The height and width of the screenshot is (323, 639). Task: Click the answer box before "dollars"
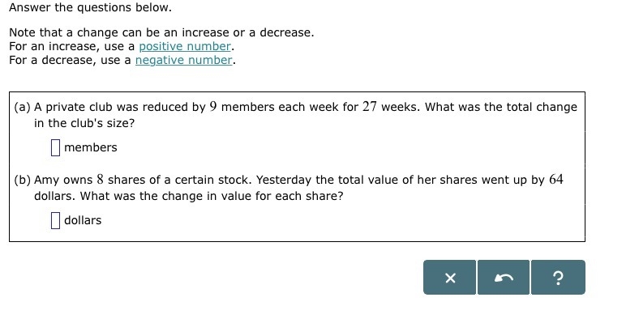(55, 220)
